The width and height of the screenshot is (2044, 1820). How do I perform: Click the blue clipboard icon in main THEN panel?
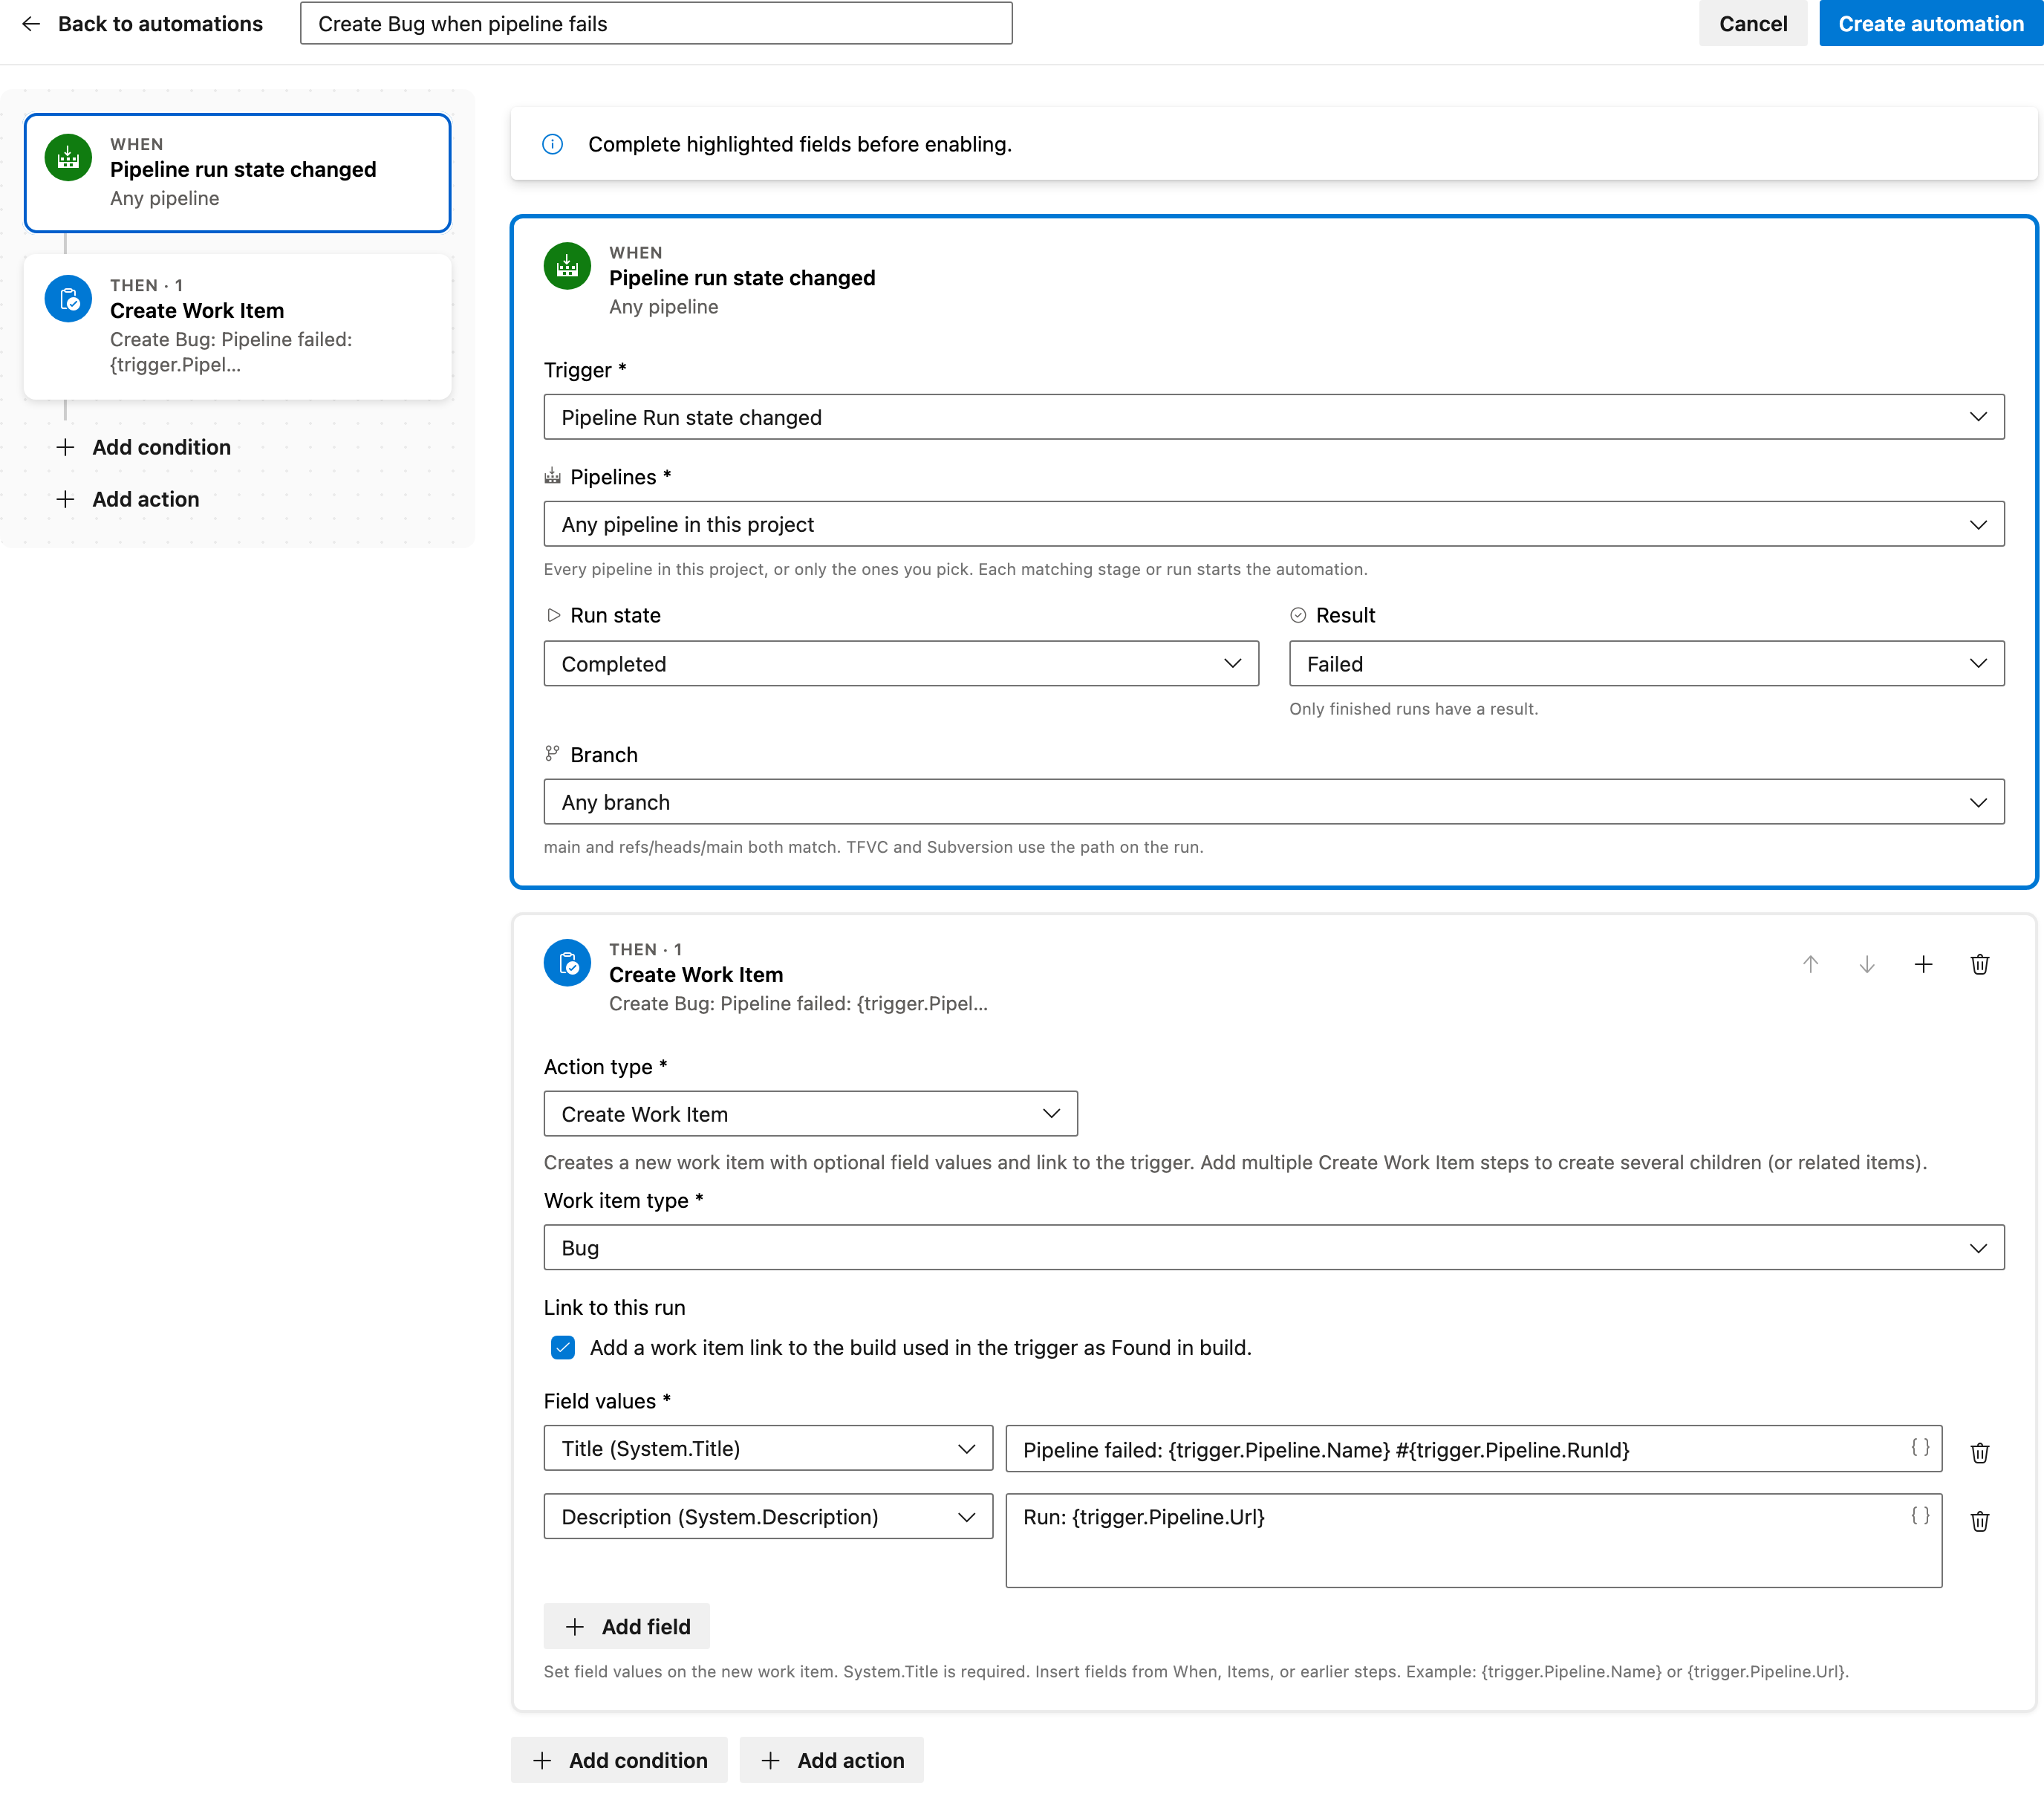click(567, 963)
